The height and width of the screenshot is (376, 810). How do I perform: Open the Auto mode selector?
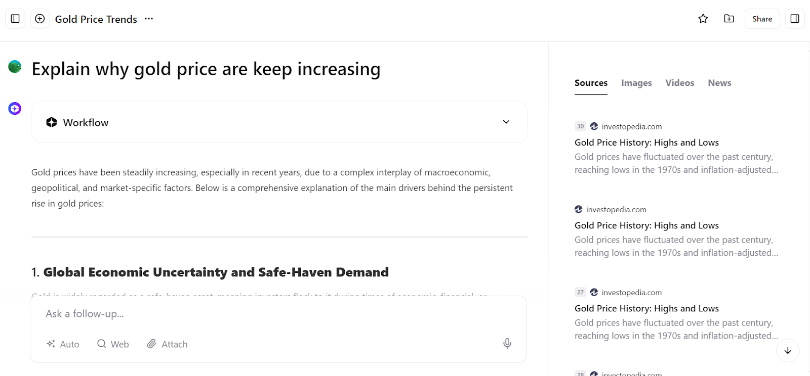(x=63, y=344)
